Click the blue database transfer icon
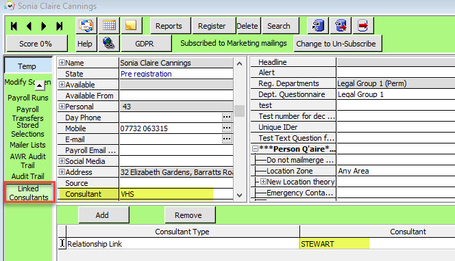The width and height of the screenshot is (455, 261). pos(318,26)
